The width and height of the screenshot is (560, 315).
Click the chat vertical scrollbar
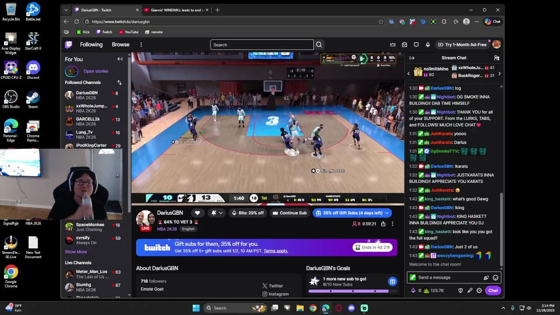point(501,231)
